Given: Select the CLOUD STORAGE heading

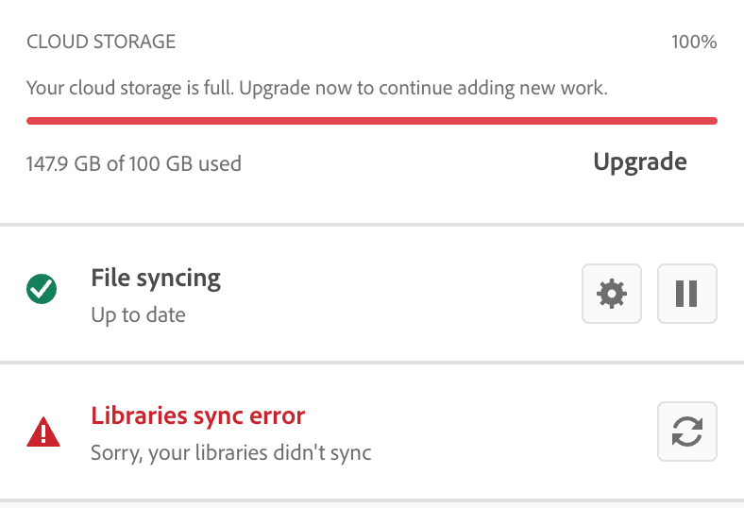Looking at the screenshot, I should tap(101, 42).
